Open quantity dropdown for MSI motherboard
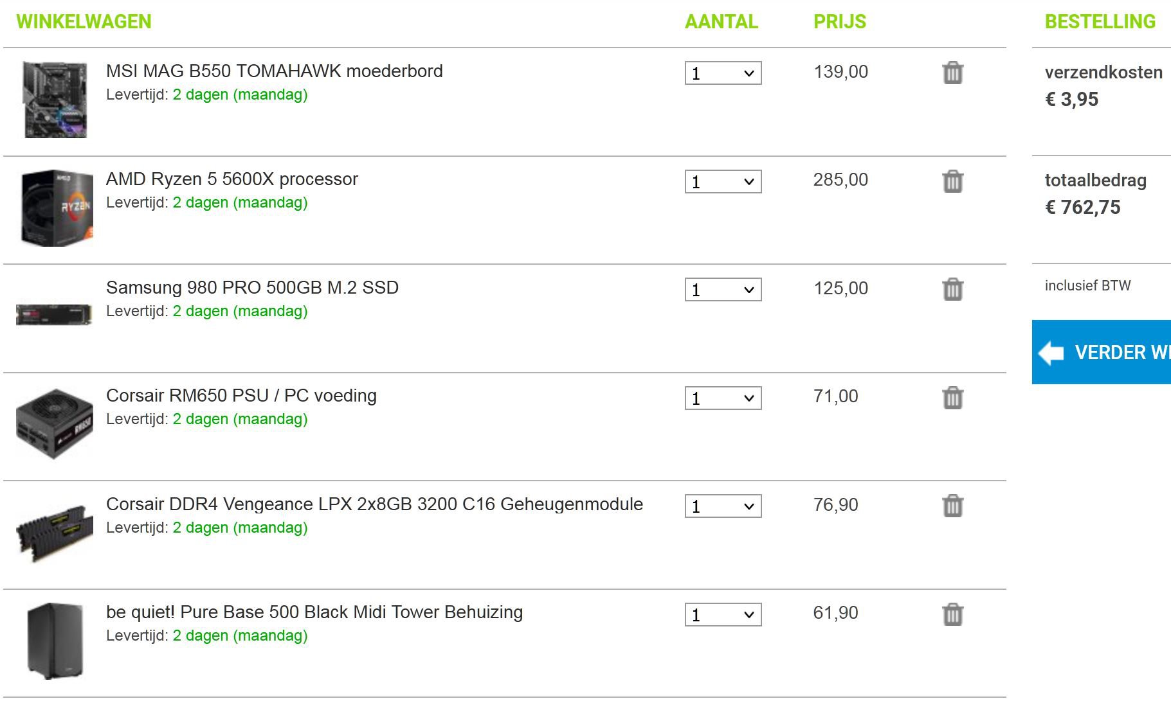Screen dimensions: 1171x710 pyautogui.click(x=723, y=73)
